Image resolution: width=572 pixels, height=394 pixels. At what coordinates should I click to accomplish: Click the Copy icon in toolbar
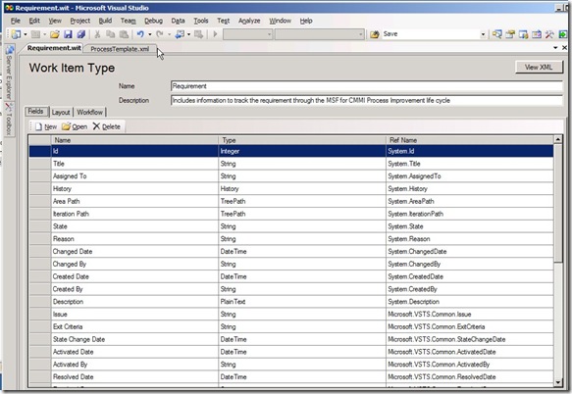coord(110,34)
